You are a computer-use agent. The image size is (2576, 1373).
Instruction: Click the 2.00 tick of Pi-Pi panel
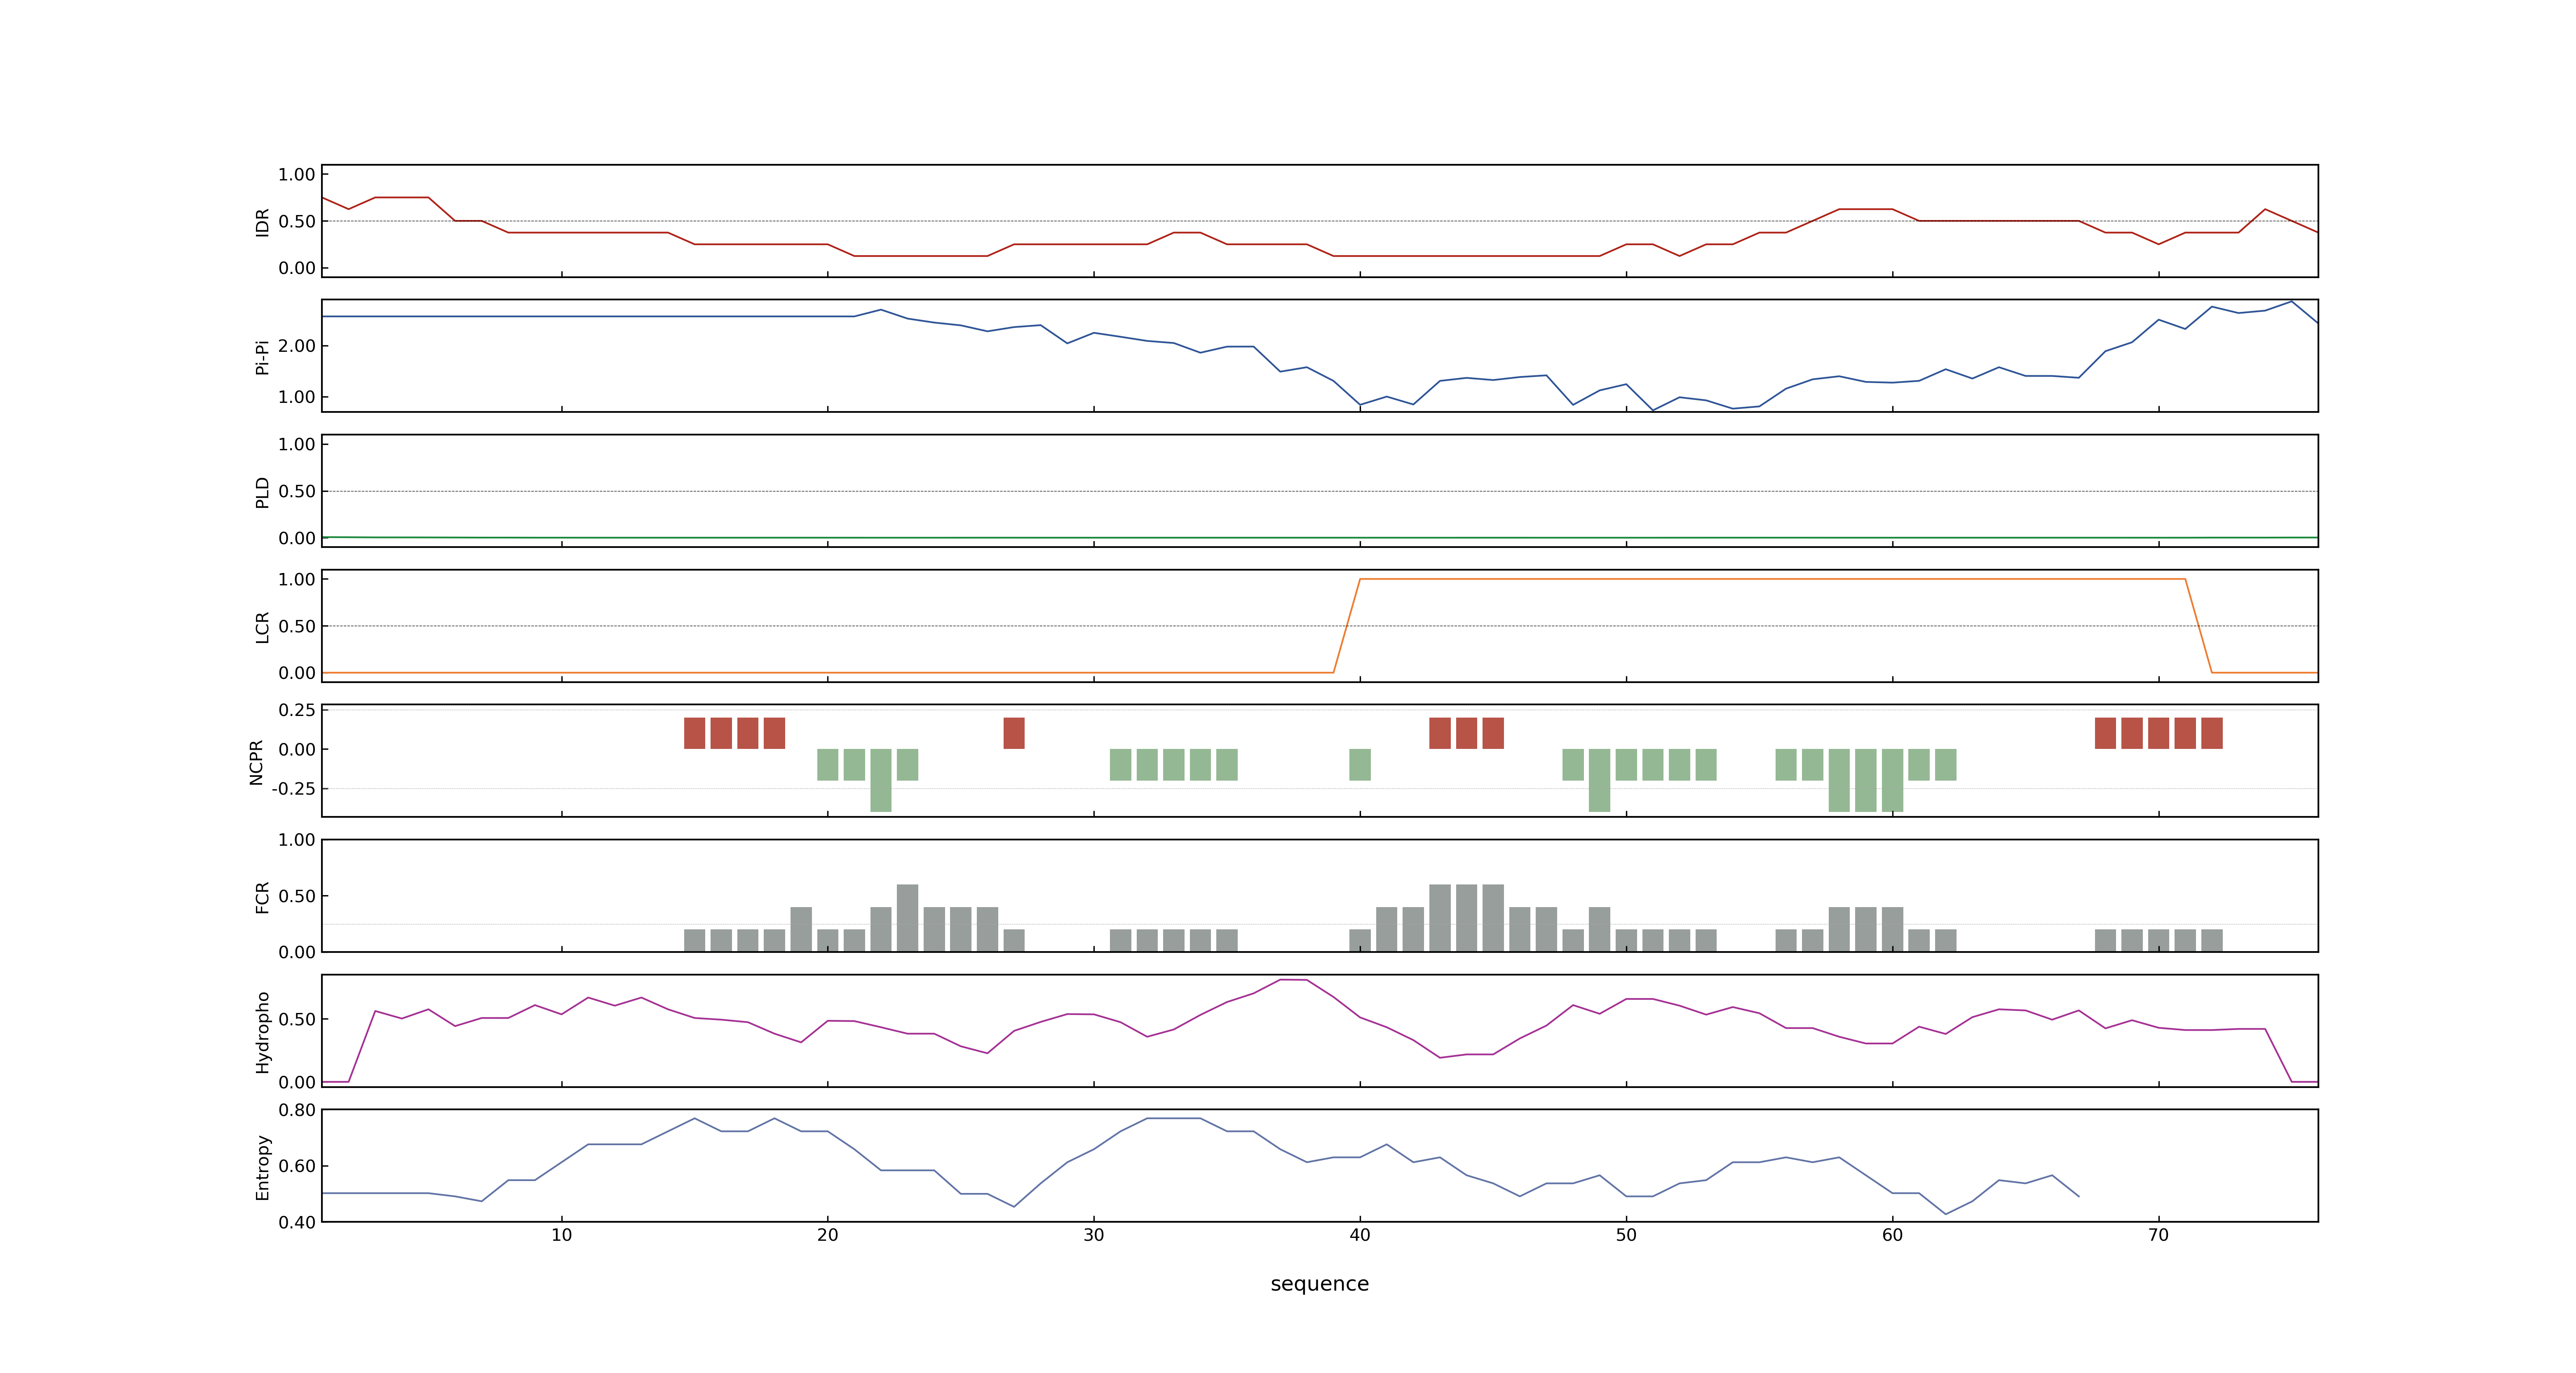pyautogui.click(x=297, y=346)
